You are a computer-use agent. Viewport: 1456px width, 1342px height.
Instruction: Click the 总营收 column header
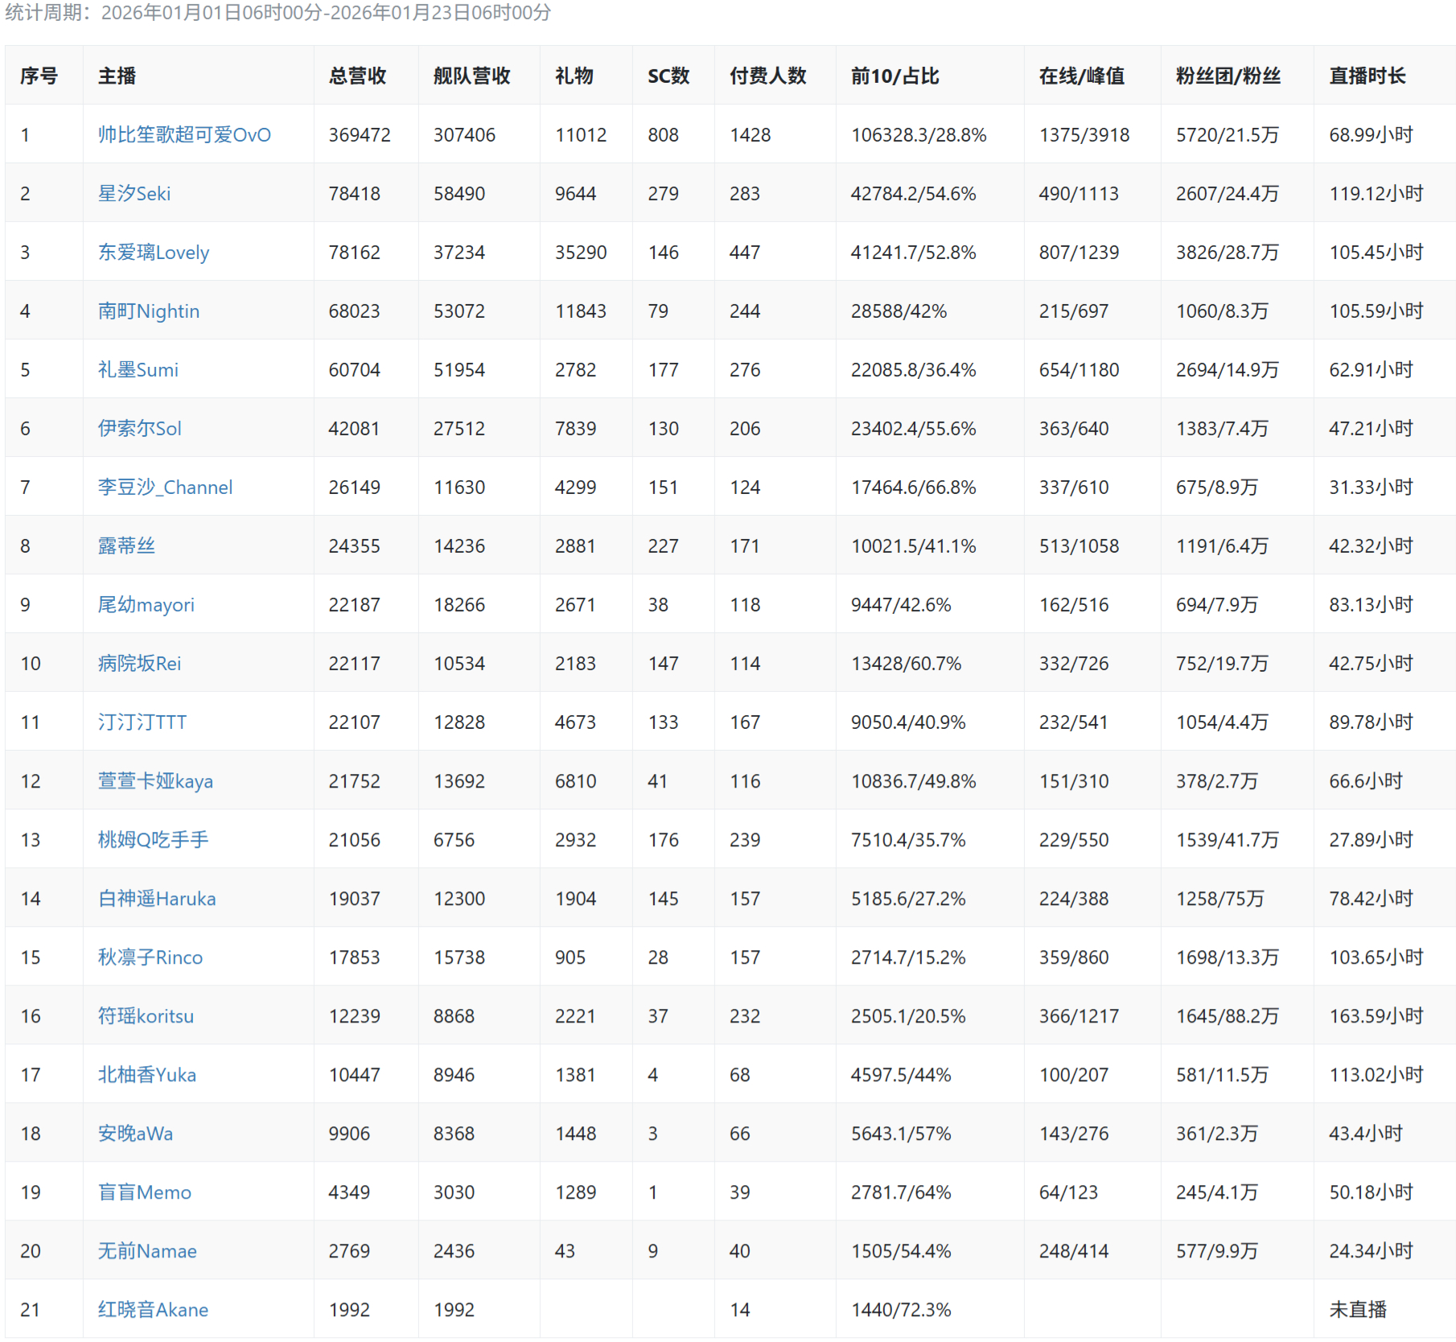357,76
